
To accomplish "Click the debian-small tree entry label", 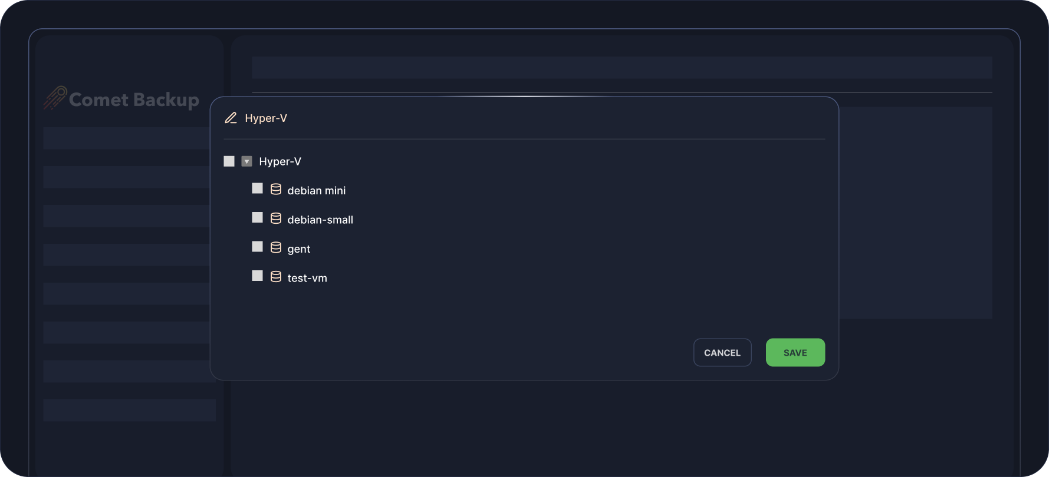I will [320, 220].
